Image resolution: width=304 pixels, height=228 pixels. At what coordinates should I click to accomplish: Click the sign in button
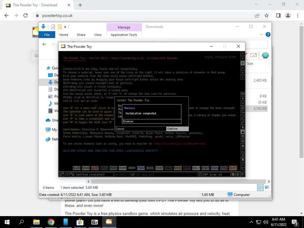[217, 174]
